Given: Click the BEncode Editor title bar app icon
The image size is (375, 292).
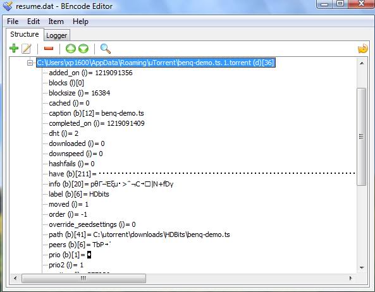Looking at the screenshot, I should click(x=7, y=6).
